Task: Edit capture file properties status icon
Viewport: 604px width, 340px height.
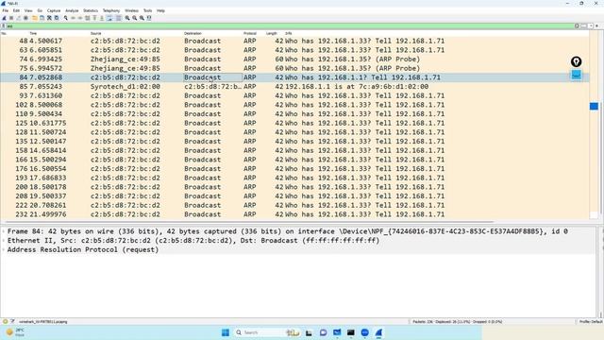Action: point(12,321)
